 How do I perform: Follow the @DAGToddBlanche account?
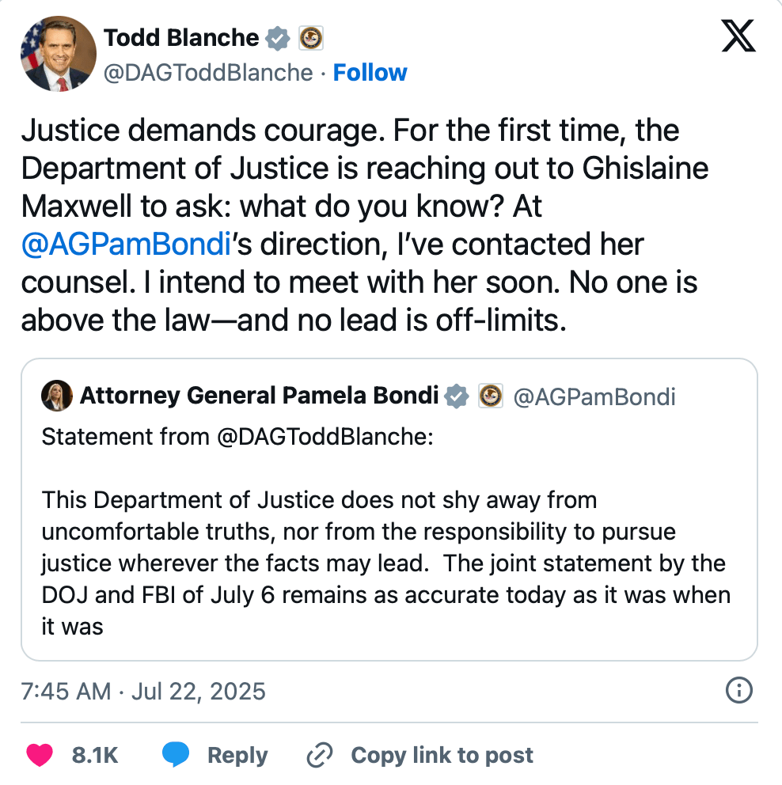(370, 73)
